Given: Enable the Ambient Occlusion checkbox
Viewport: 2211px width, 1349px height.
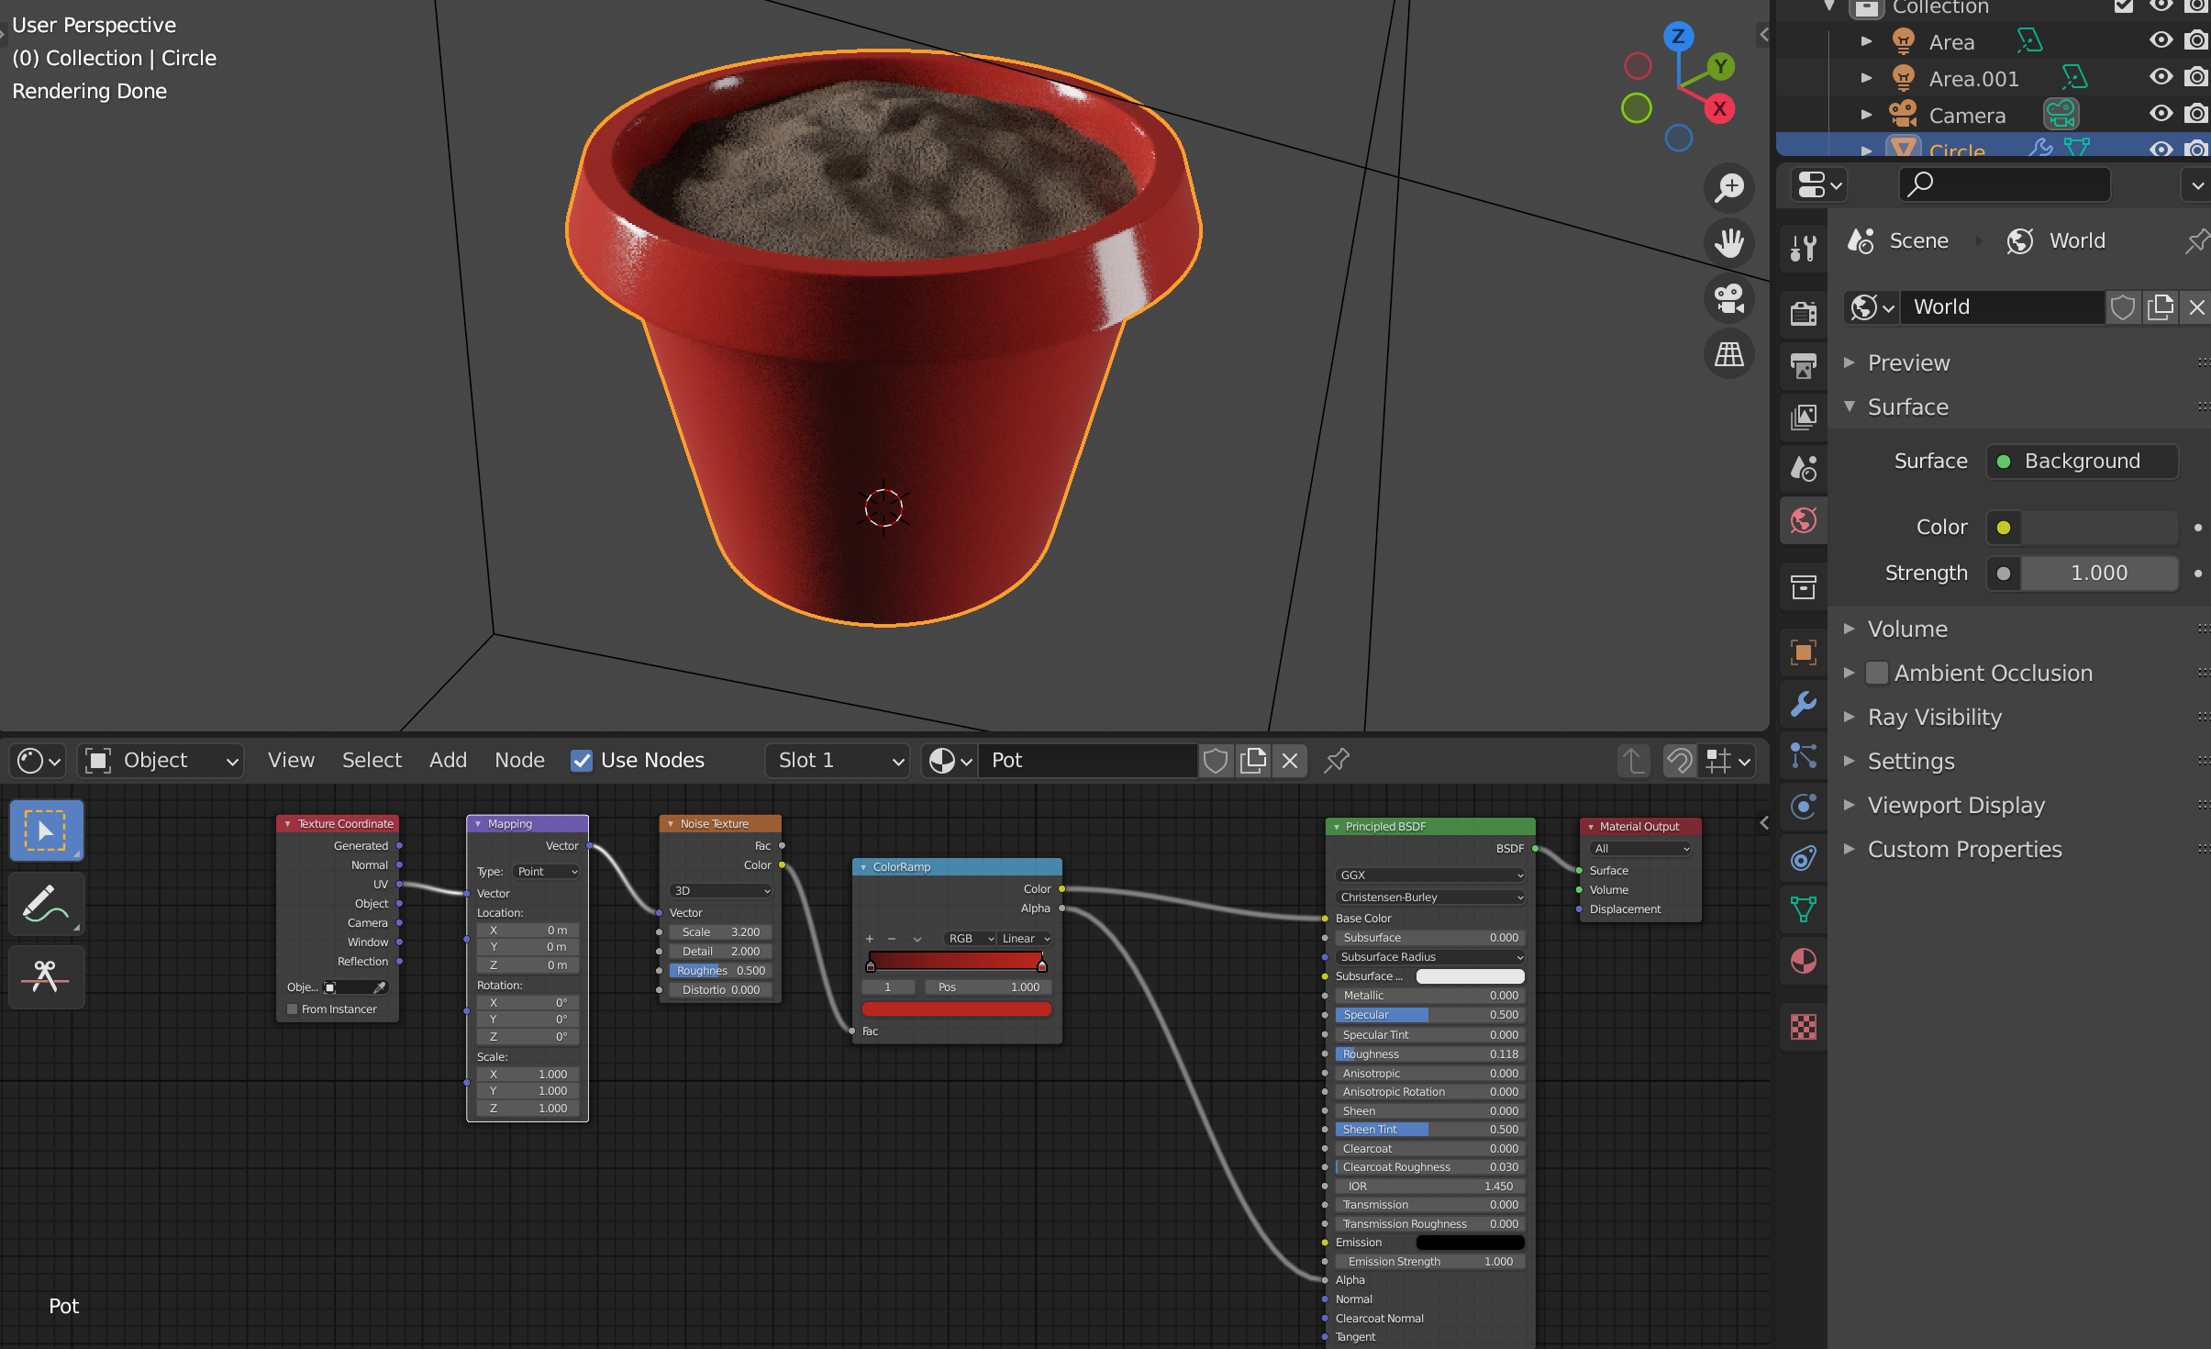Looking at the screenshot, I should tap(1877, 673).
